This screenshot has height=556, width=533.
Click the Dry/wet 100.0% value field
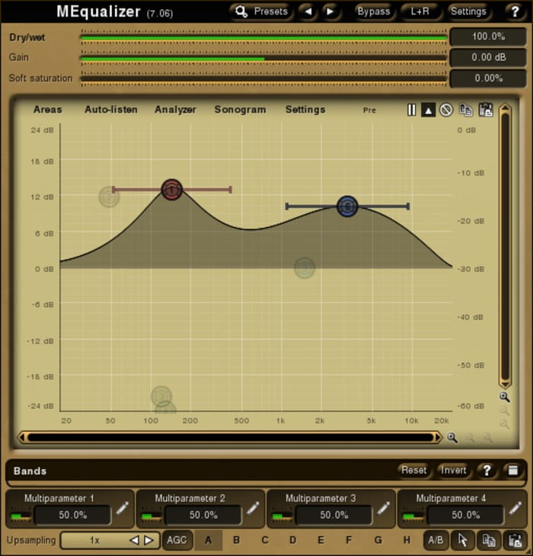coord(488,37)
